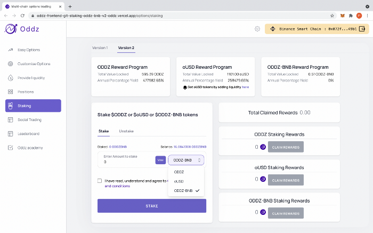Click the ODDZ-BNB Reward Program card title
Screen dimensions: 373x233
298,67
